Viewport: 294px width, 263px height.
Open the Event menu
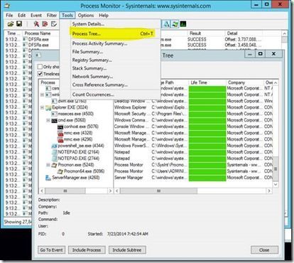coord(36,16)
